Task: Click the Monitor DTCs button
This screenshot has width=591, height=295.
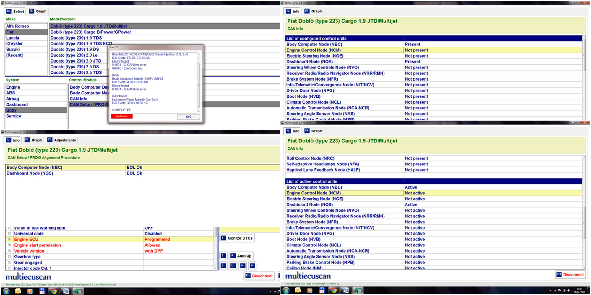Action: (x=237, y=238)
